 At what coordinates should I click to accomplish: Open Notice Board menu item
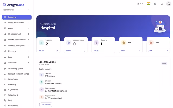pyautogui.click(x=17, y=95)
